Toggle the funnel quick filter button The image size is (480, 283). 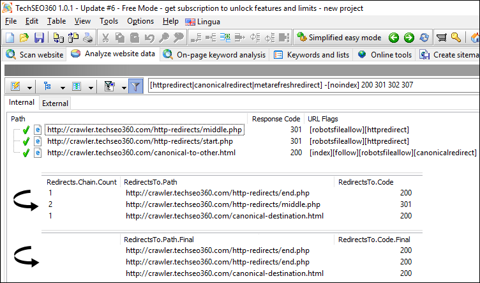135,86
